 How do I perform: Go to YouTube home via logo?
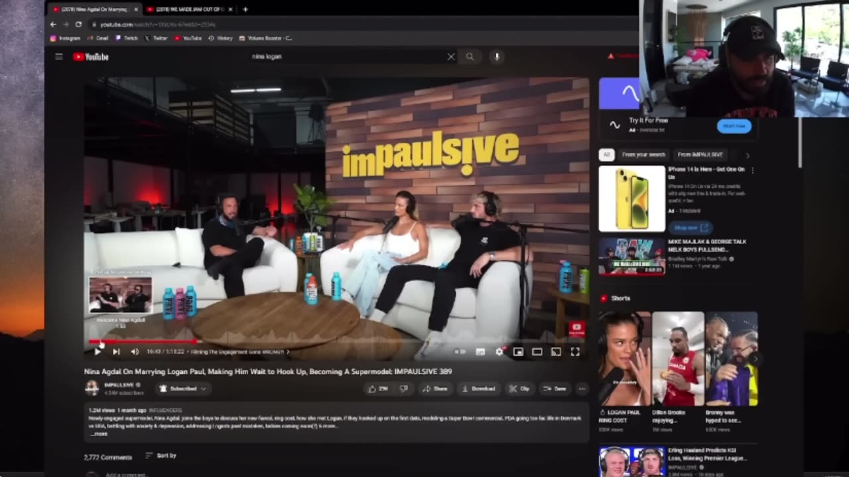click(x=91, y=57)
